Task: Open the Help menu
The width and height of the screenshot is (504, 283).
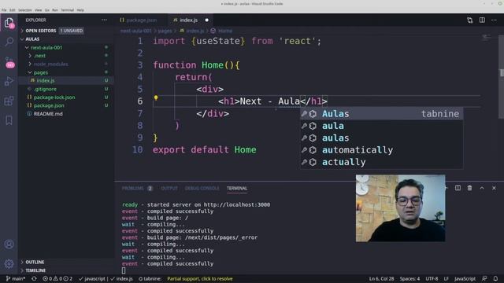Action: click(x=80, y=10)
